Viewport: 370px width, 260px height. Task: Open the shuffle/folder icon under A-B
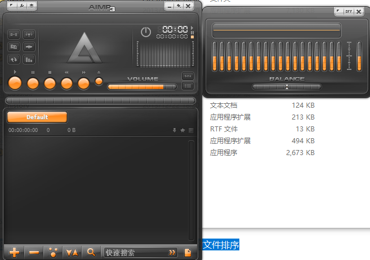click(14, 47)
